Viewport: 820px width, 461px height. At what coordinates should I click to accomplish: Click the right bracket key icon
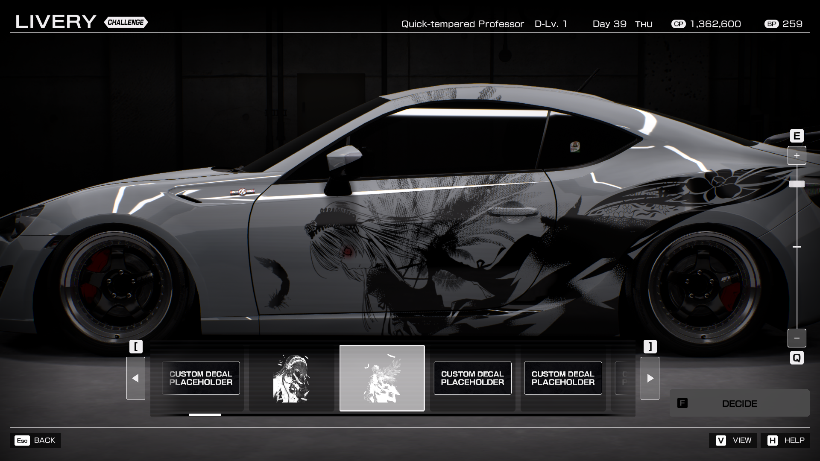[x=650, y=347]
